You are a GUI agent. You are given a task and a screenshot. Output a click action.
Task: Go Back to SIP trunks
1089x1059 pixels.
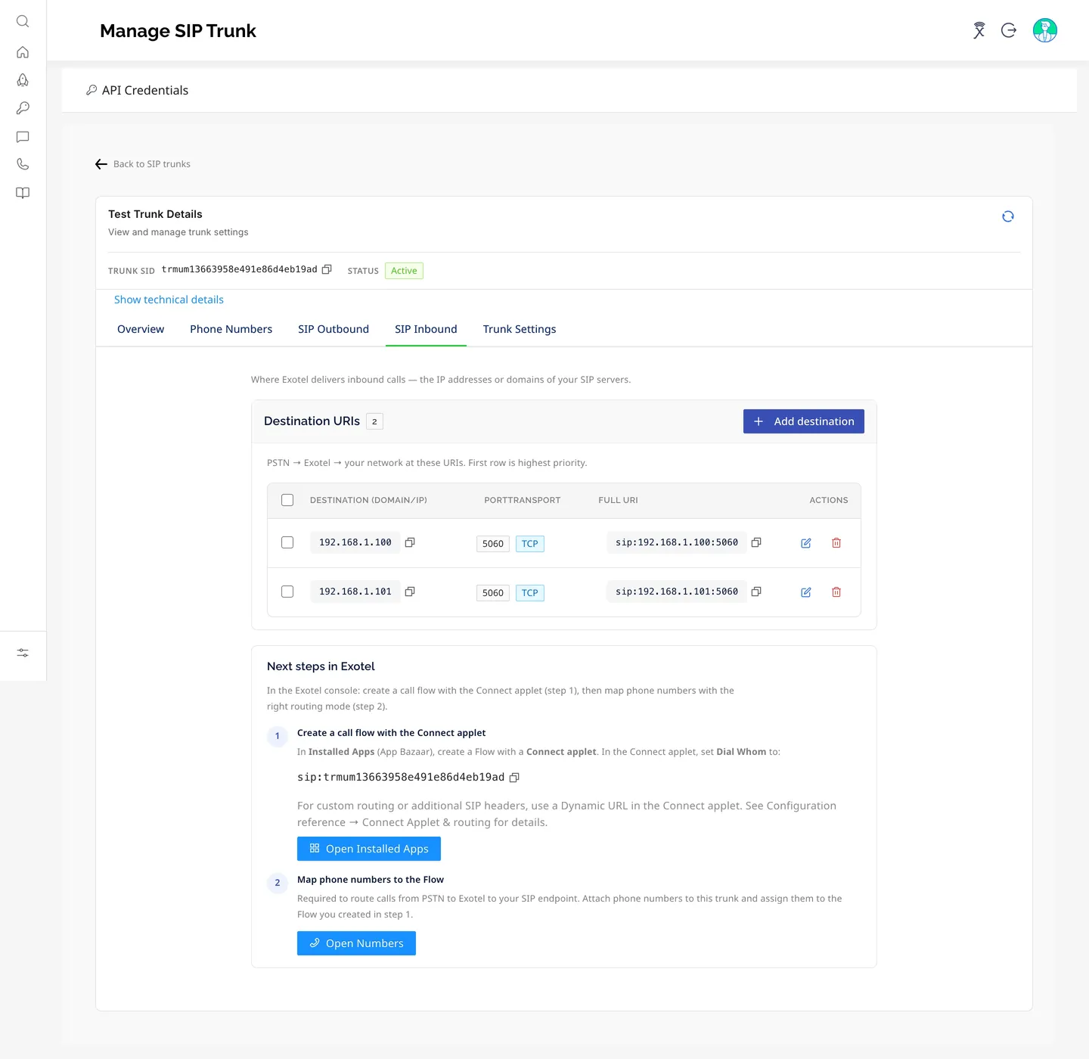(152, 164)
